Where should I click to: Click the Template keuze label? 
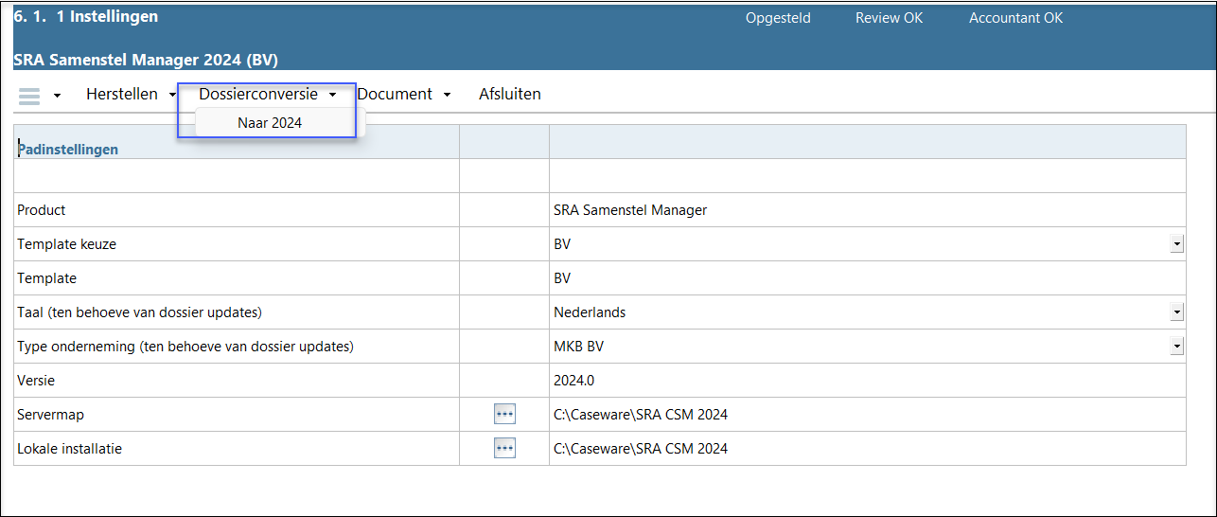click(x=67, y=244)
